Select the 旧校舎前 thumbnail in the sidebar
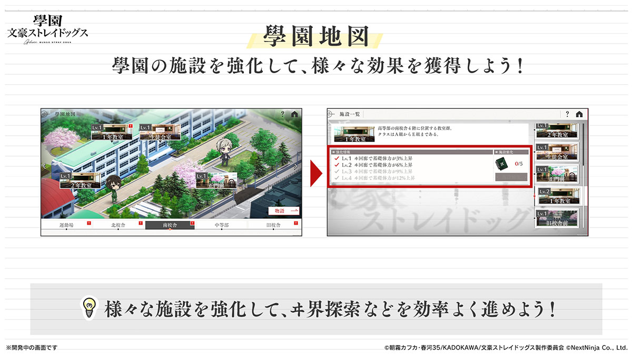The width and height of the screenshot is (632, 355). coord(558,218)
